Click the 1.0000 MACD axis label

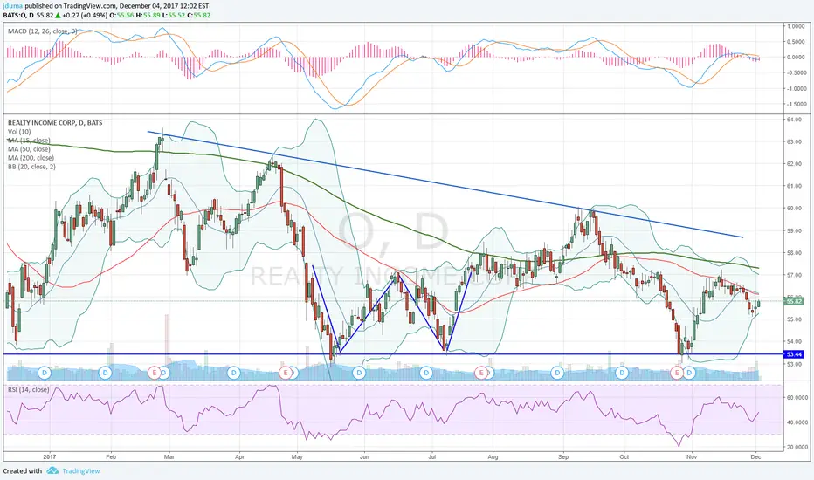click(796, 26)
